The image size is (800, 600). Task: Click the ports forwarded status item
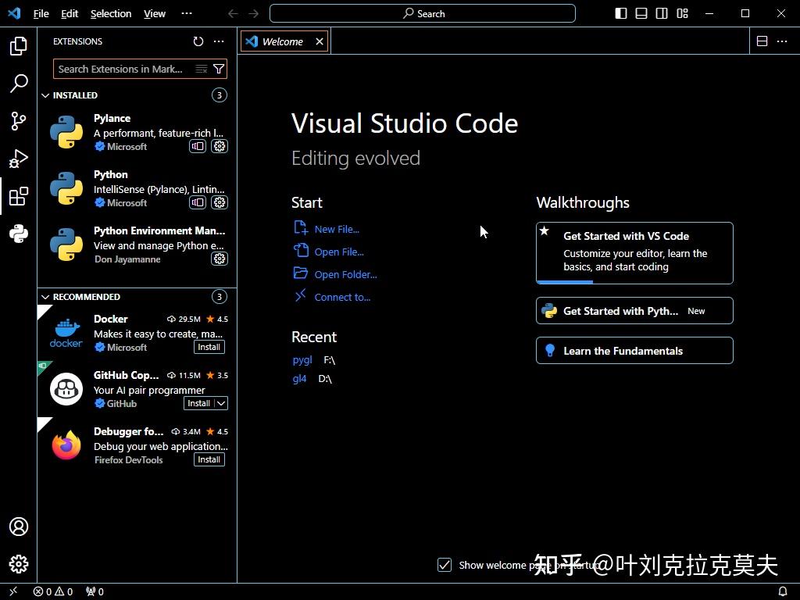(x=95, y=591)
